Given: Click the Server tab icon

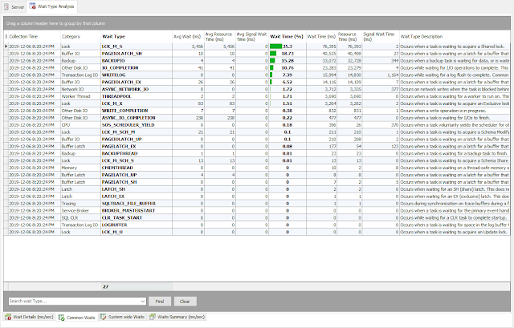Looking at the screenshot, I should pos(6,7).
